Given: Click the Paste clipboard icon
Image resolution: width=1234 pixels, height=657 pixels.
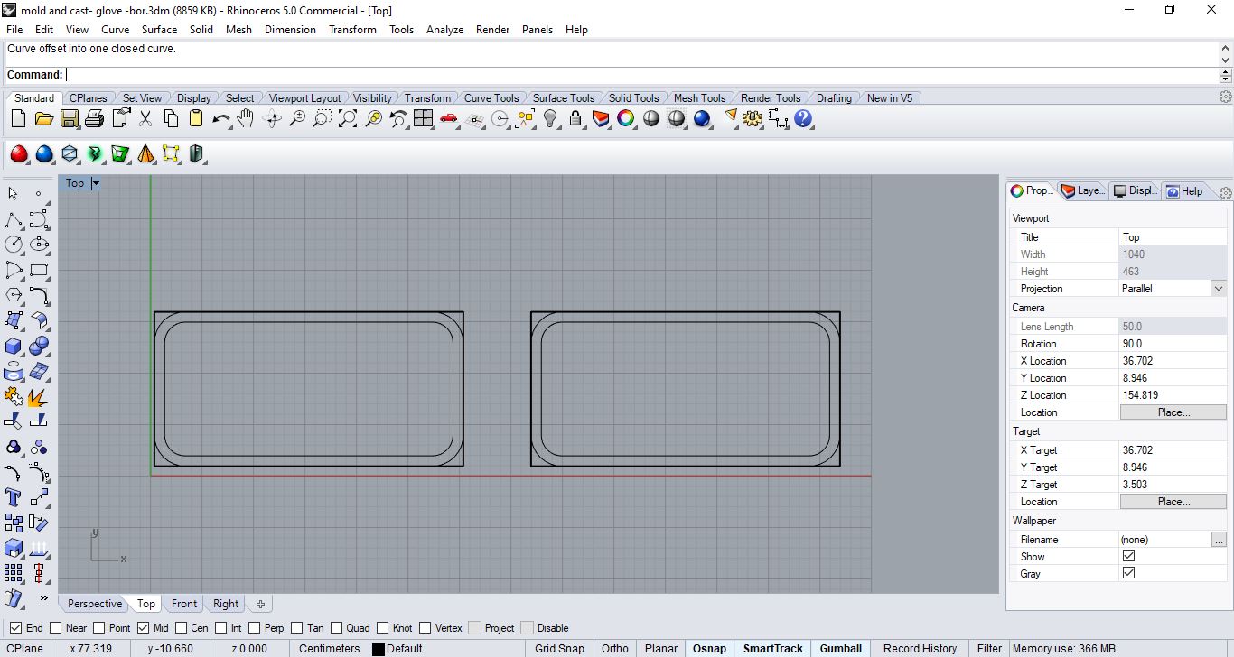Looking at the screenshot, I should click(x=195, y=118).
